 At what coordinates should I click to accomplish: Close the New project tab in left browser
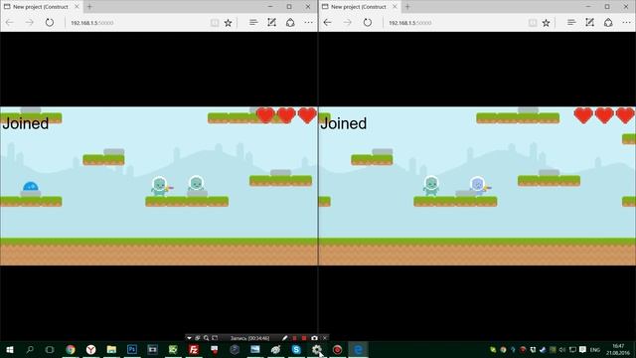coord(77,7)
